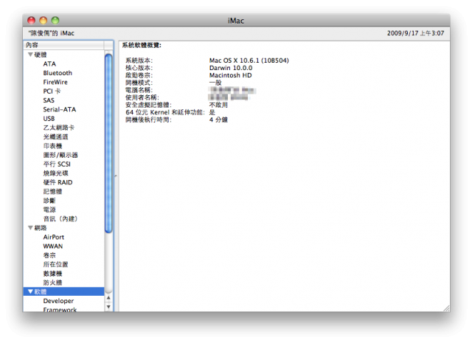
Task: Click the 系統軟體概覽 heading
Action: click(x=142, y=45)
